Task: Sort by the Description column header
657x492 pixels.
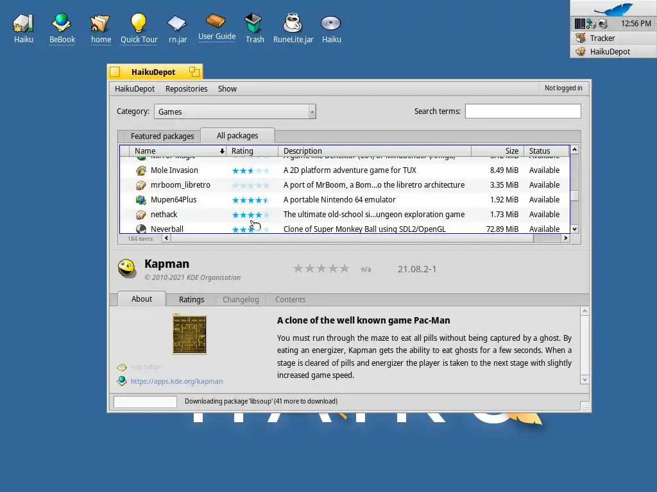Action: pyautogui.click(x=375, y=151)
